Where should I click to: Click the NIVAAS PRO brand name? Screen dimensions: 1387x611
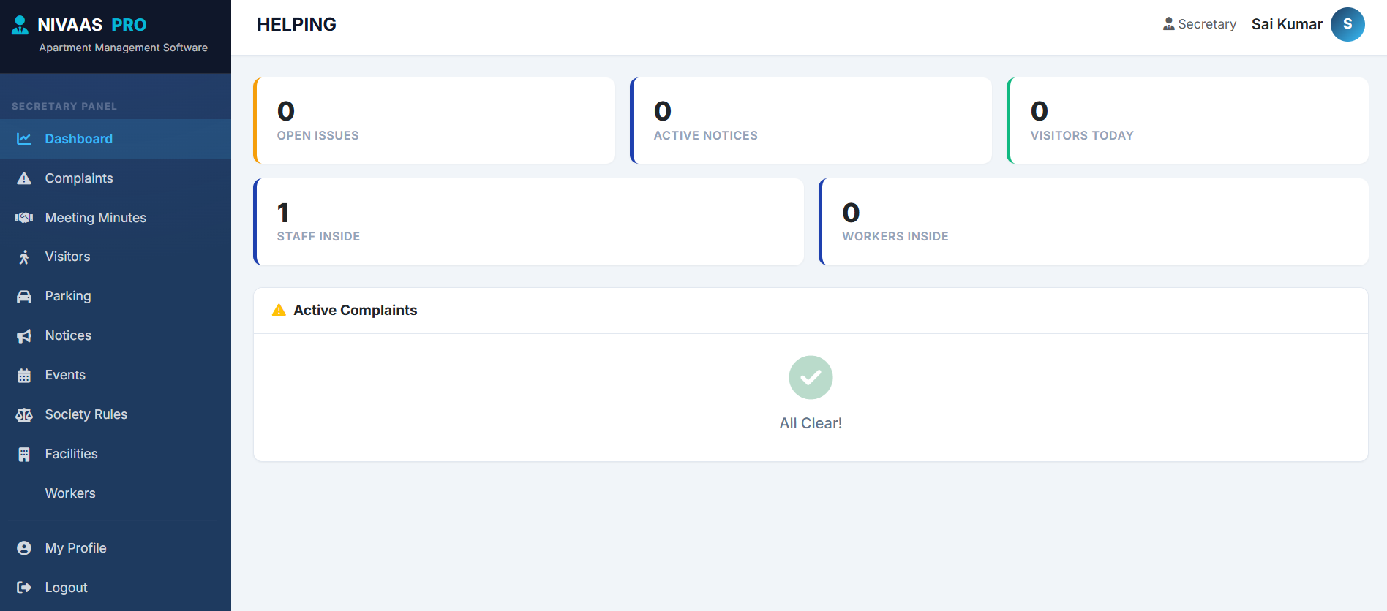[92, 25]
